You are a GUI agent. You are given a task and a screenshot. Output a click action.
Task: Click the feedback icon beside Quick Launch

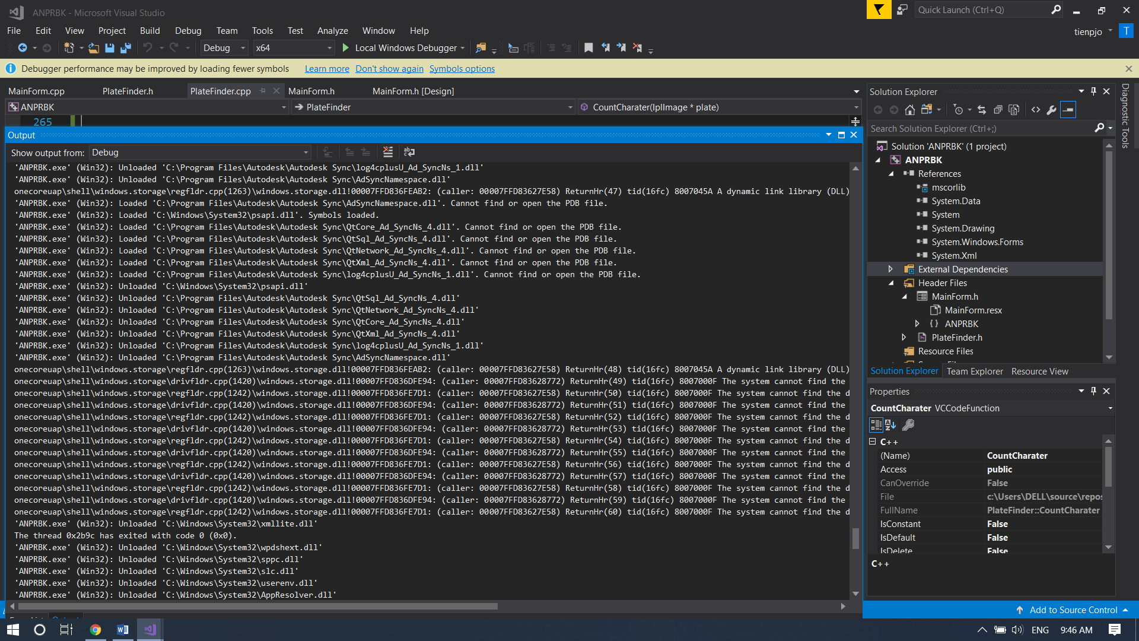point(902,10)
